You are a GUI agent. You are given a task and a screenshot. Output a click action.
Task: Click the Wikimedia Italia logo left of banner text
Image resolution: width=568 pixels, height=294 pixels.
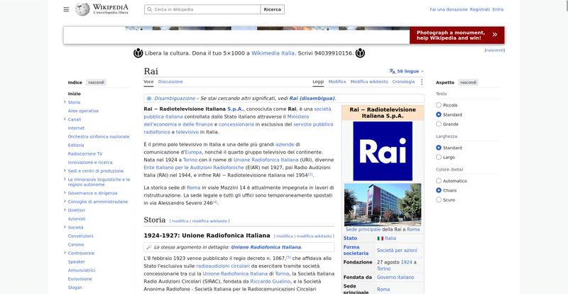tap(138, 53)
